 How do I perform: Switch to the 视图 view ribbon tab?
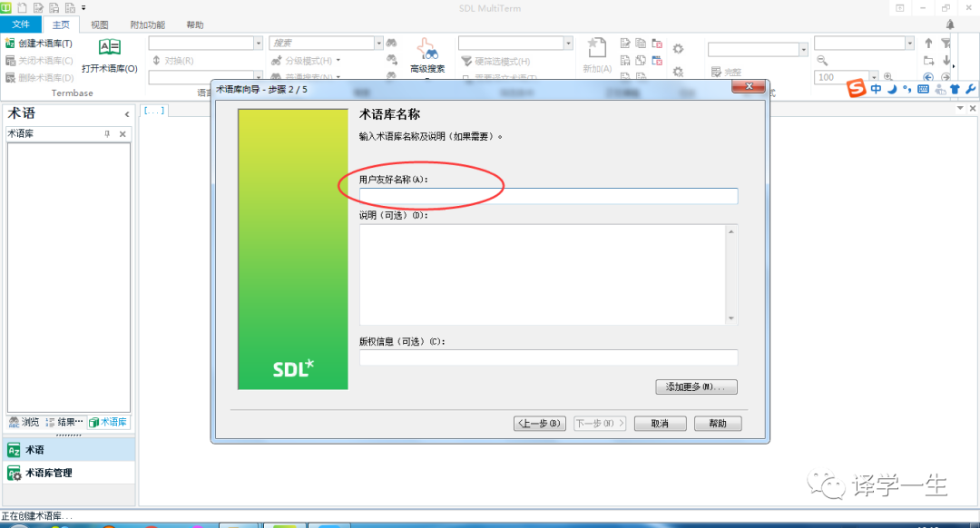pyautogui.click(x=100, y=25)
